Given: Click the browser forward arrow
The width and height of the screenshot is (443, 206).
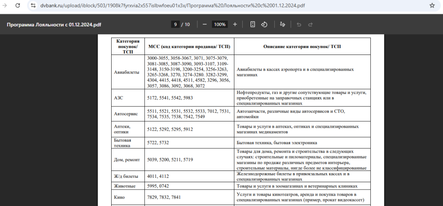Looking at the screenshot, I should pyautogui.click(x=4, y=6).
